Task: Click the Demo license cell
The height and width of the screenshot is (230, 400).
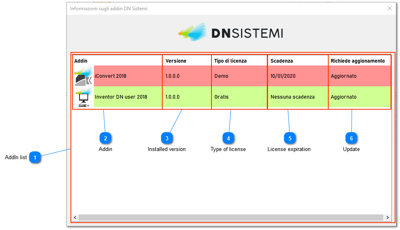Action: pos(221,76)
